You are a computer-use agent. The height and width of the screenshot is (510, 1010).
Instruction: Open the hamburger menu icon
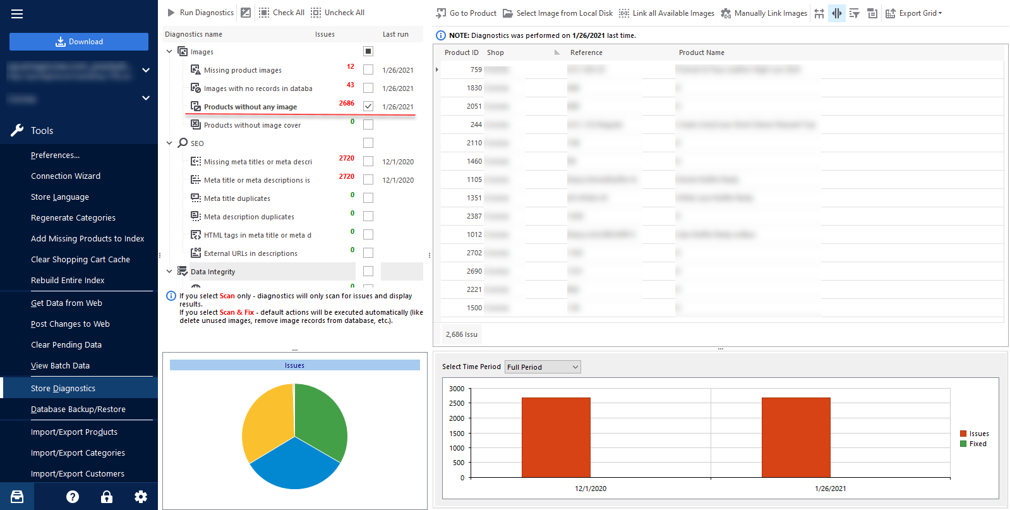(17, 14)
